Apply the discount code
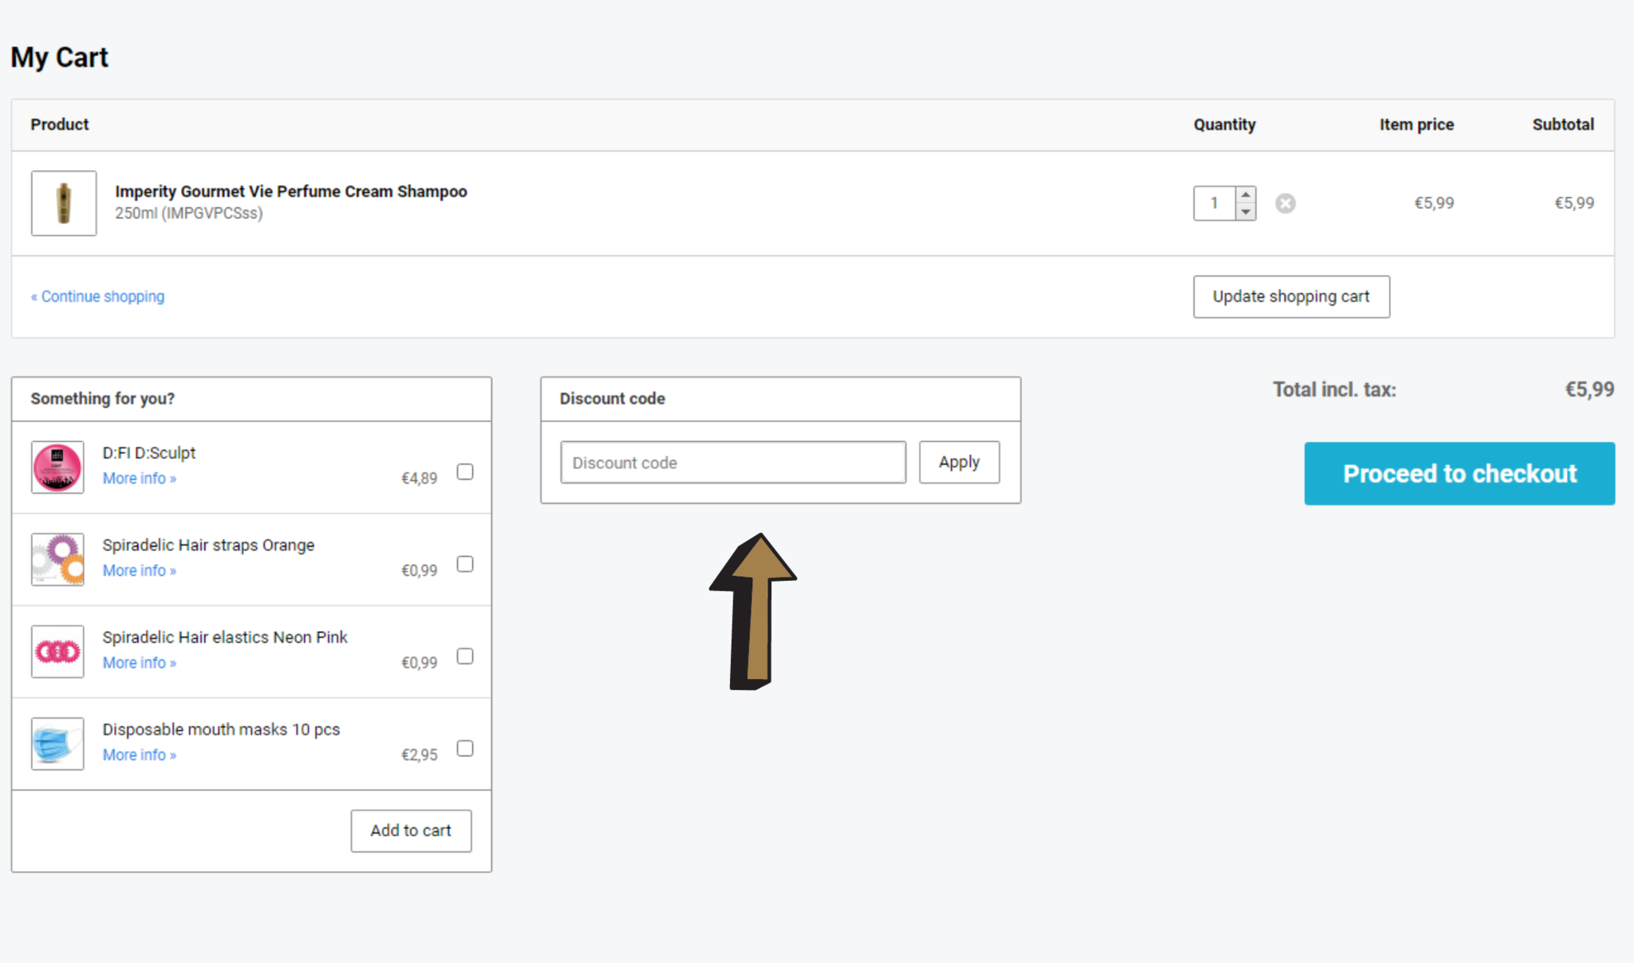 pos(959,462)
